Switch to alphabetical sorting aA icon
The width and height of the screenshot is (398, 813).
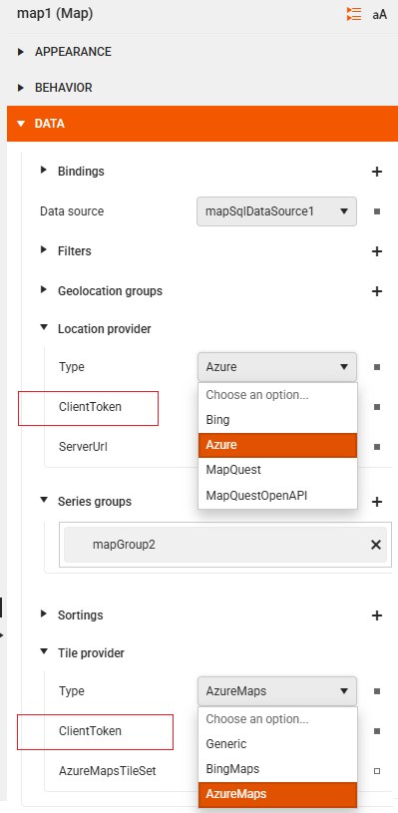379,15
